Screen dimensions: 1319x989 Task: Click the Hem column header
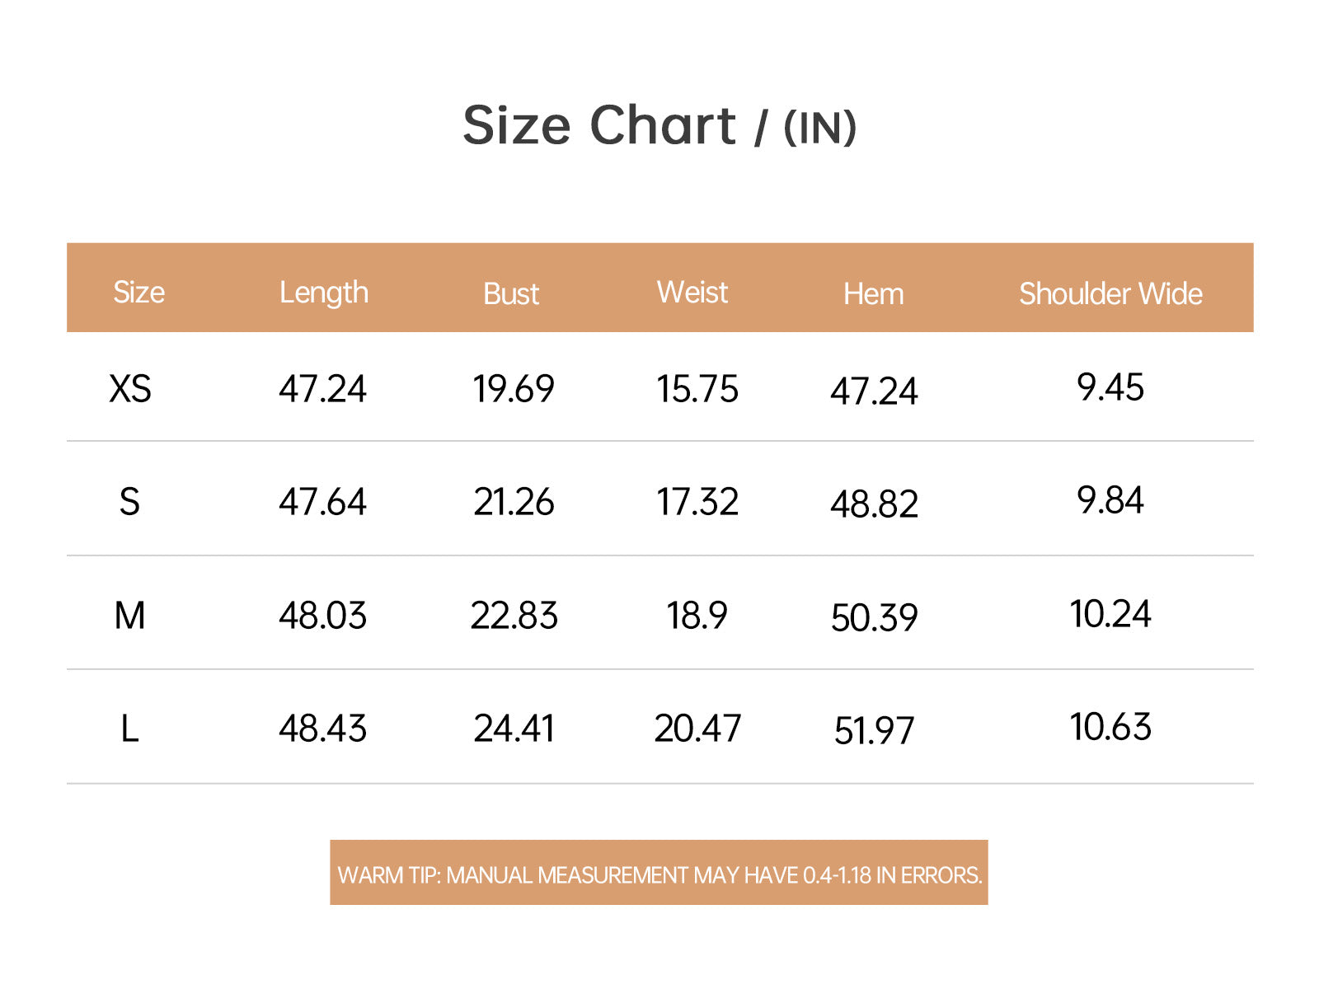(874, 294)
